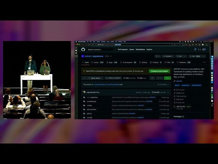The height and width of the screenshot is (164, 218).
Task: Switch to the Issues tab
Action: tap(96, 63)
